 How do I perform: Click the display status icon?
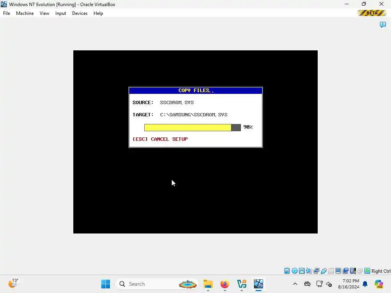338,271
